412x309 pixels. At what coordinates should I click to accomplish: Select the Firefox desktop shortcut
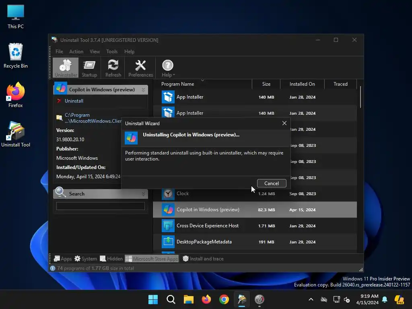click(16, 95)
